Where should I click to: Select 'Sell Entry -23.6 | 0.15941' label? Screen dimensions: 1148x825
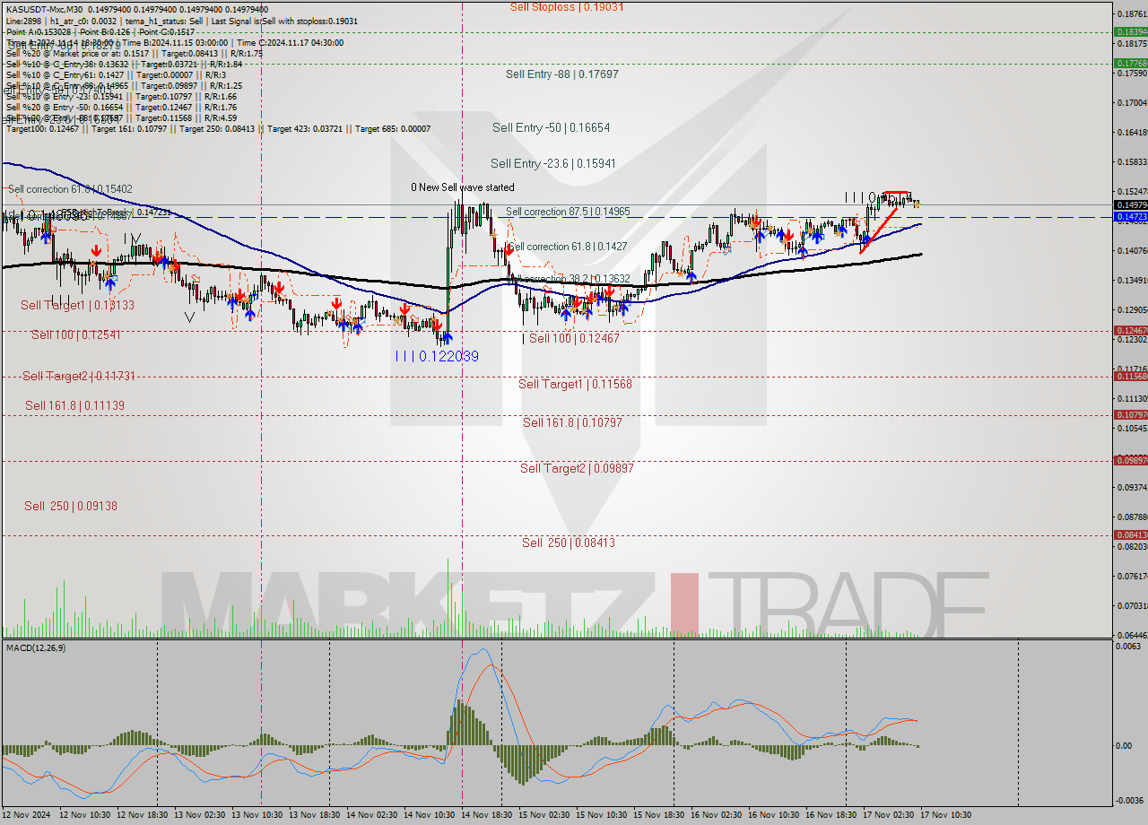point(552,163)
